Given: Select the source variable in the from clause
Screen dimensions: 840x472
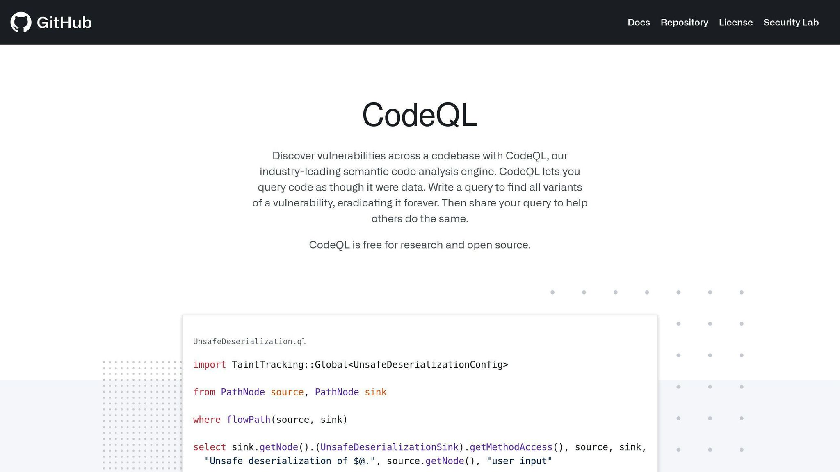Looking at the screenshot, I should coord(287,392).
